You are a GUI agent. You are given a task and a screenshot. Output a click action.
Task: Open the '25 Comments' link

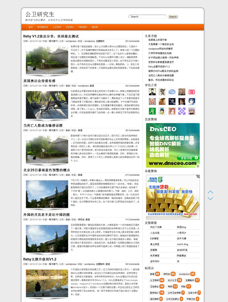point(132,41)
